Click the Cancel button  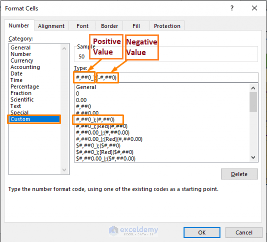point(244,233)
